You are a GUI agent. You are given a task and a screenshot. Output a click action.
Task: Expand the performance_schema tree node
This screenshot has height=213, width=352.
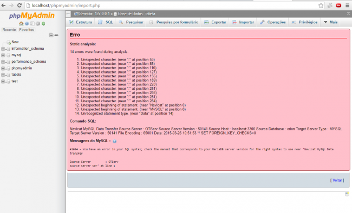coord(3,62)
